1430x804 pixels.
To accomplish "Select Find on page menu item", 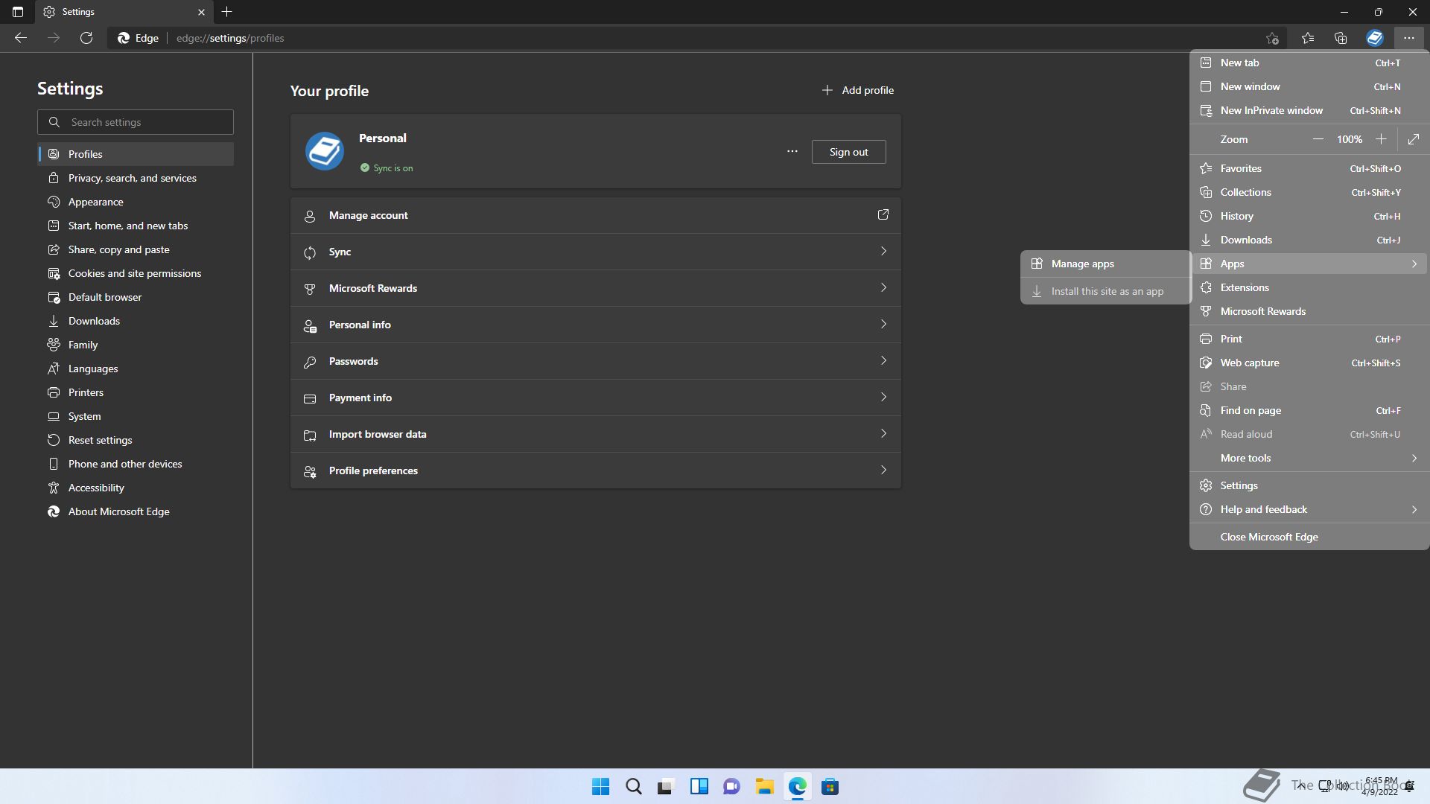I will [1309, 410].
